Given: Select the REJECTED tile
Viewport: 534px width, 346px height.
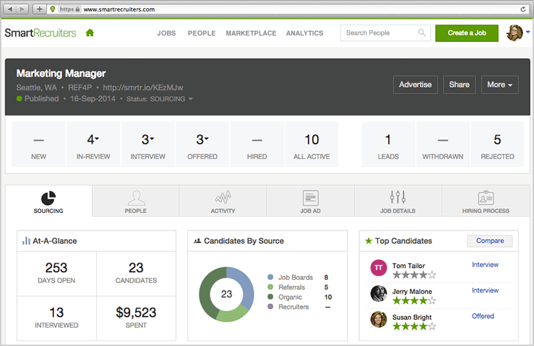Looking at the screenshot, I should click(497, 144).
